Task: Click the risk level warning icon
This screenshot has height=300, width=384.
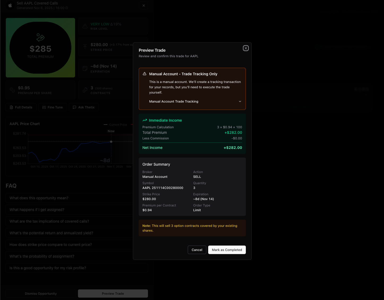Action: pyautogui.click(x=85, y=26)
